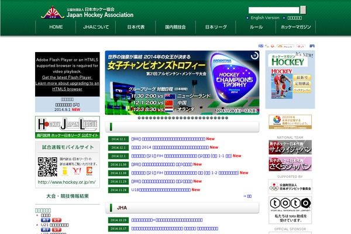Screen dimensions: 351x234
Task: Open the ルール menu item
Action: click(256, 27)
